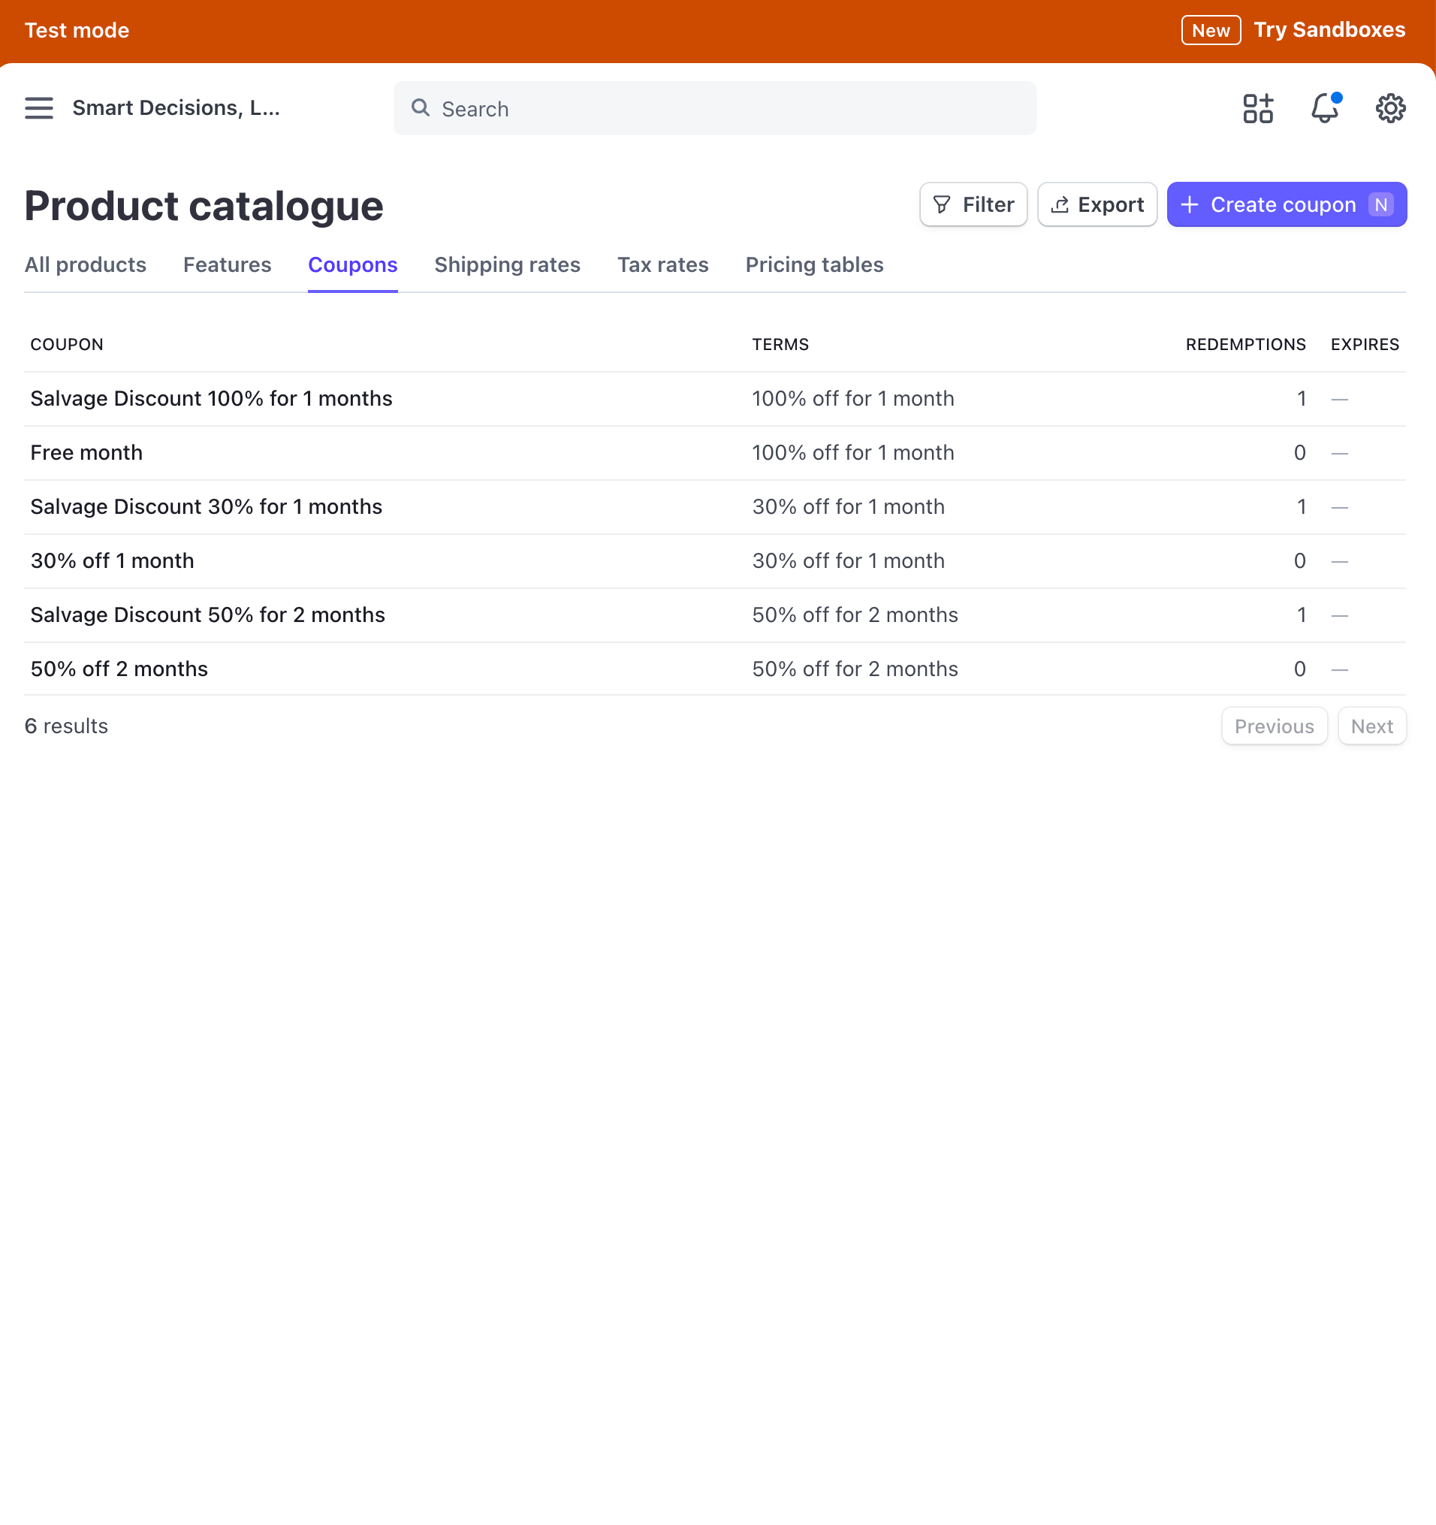Open the 50% off 2 months coupon
This screenshot has height=1525, width=1436.
(119, 669)
